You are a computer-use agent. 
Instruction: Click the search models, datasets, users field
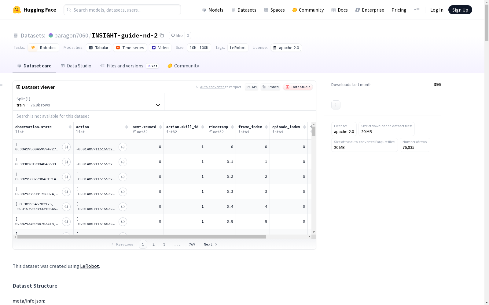point(122,10)
